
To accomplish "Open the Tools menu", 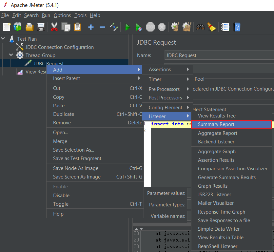I will [x=81, y=15].
